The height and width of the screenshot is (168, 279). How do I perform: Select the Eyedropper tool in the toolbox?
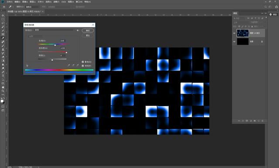(x=3, y=38)
